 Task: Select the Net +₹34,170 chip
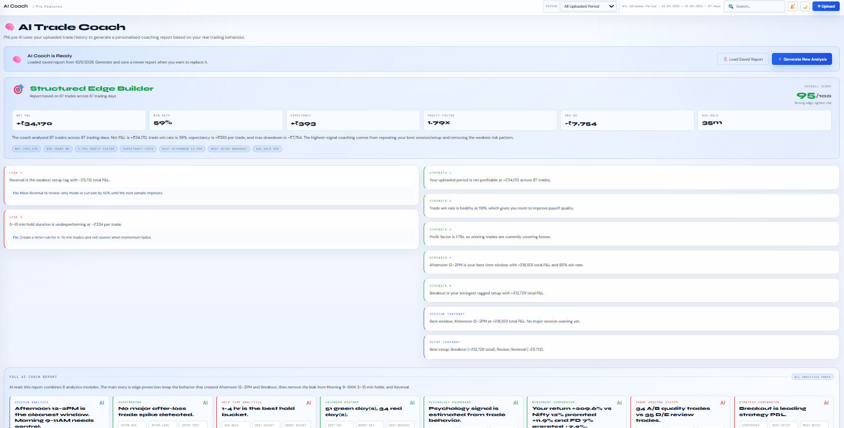(26, 149)
